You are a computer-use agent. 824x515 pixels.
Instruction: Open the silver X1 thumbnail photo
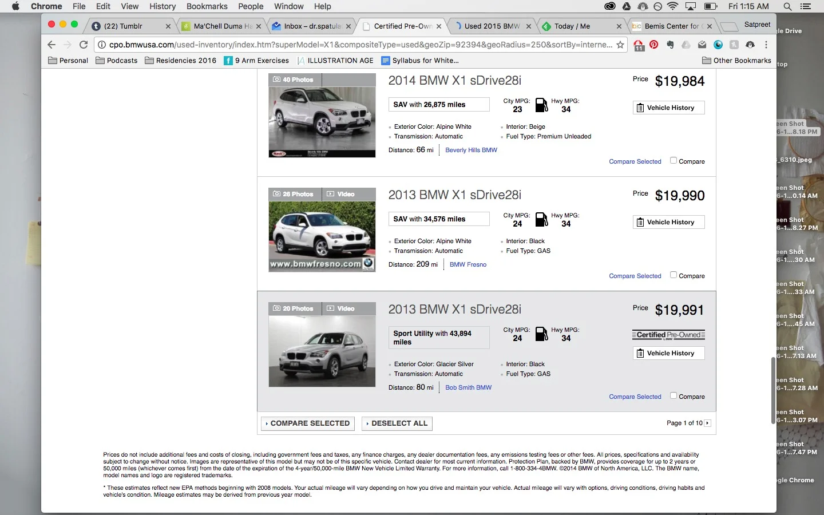(322, 351)
